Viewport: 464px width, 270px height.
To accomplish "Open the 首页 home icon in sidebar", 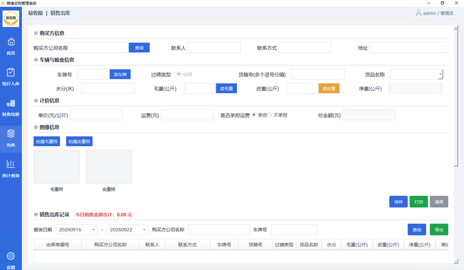I will [x=11, y=42].
